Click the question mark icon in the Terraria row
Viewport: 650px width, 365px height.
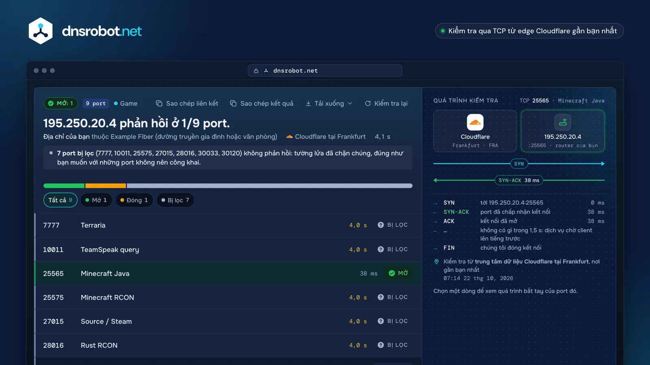tap(381, 225)
